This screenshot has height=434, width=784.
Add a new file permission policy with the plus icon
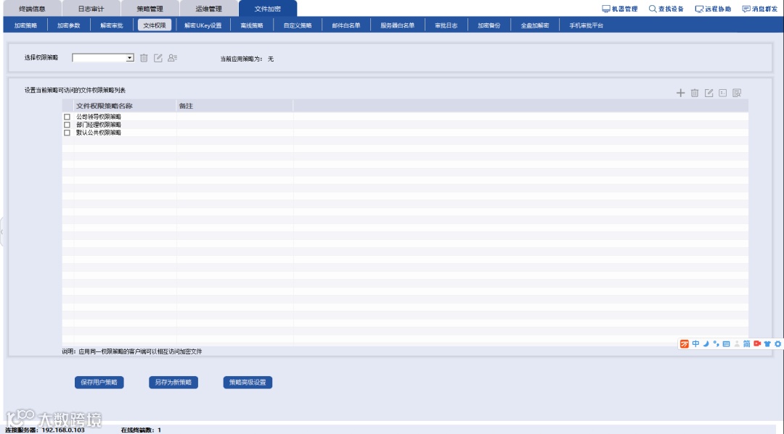pos(680,93)
